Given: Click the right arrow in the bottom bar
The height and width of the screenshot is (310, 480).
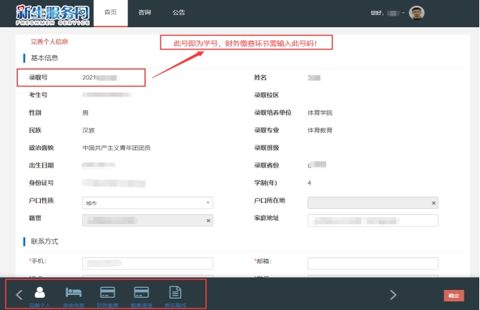Looking at the screenshot, I should (x=393, y=294).
